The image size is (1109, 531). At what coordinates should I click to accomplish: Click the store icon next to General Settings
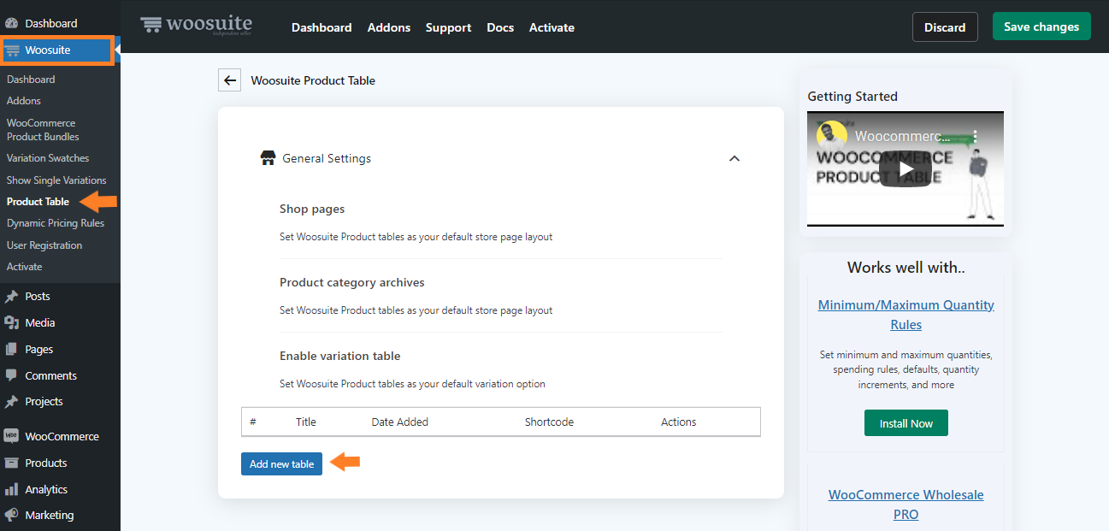pos(268,158)
